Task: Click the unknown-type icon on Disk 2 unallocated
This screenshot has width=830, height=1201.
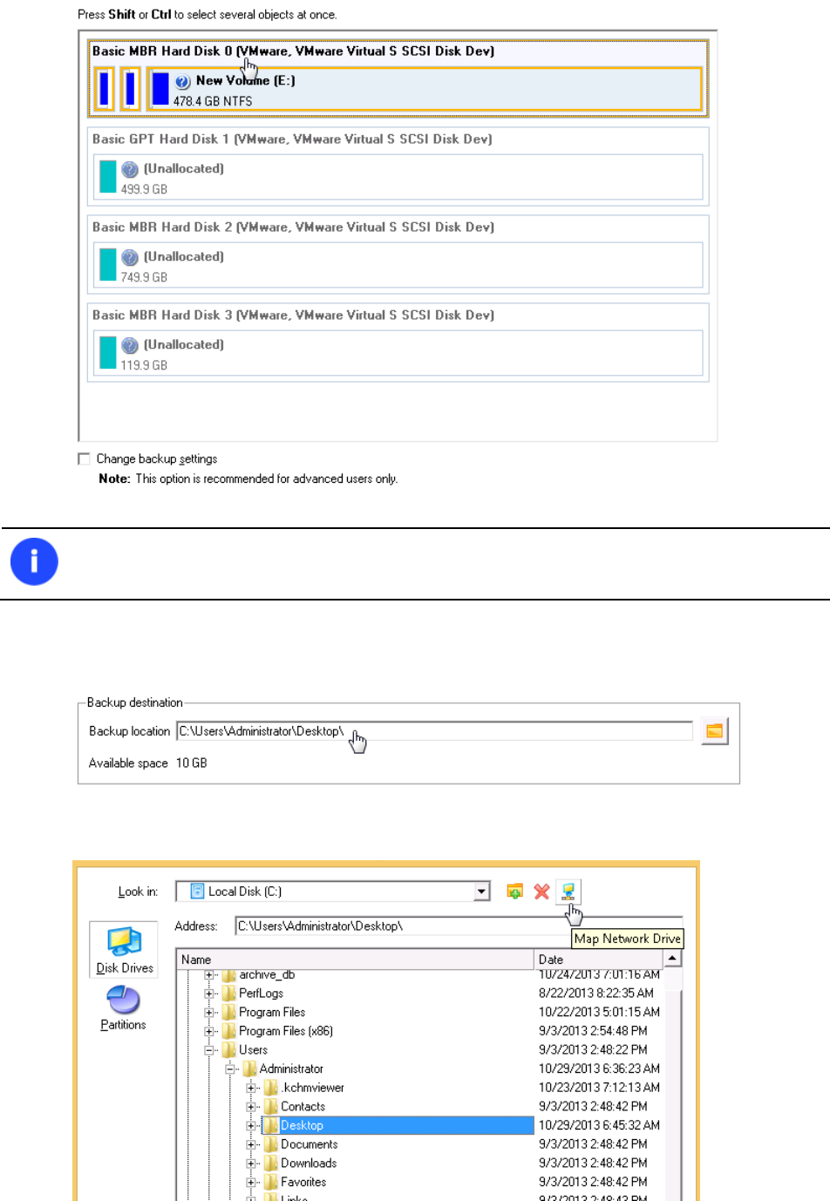Action: tap(130, 257)
